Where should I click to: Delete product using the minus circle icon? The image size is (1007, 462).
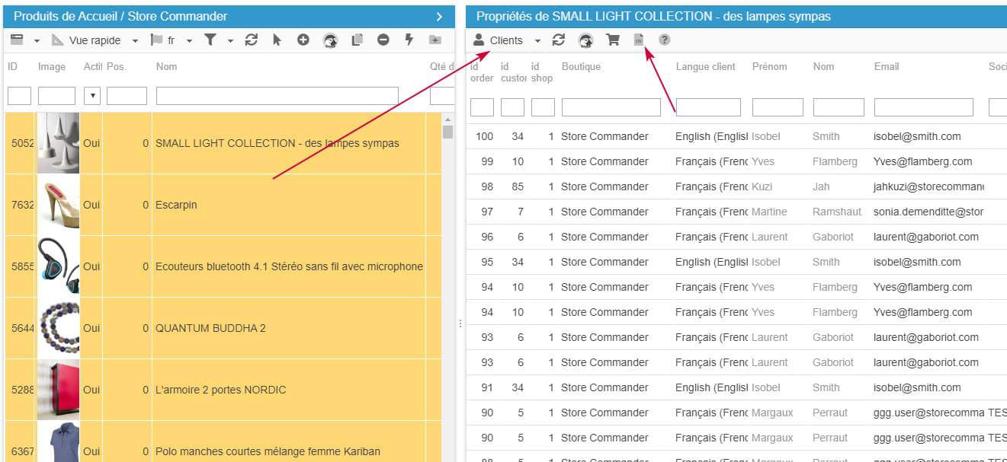pos(383,40)
